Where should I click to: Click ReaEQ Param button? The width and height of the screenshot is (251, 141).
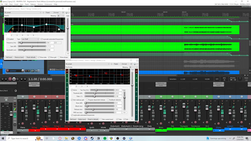click(48, 13)
